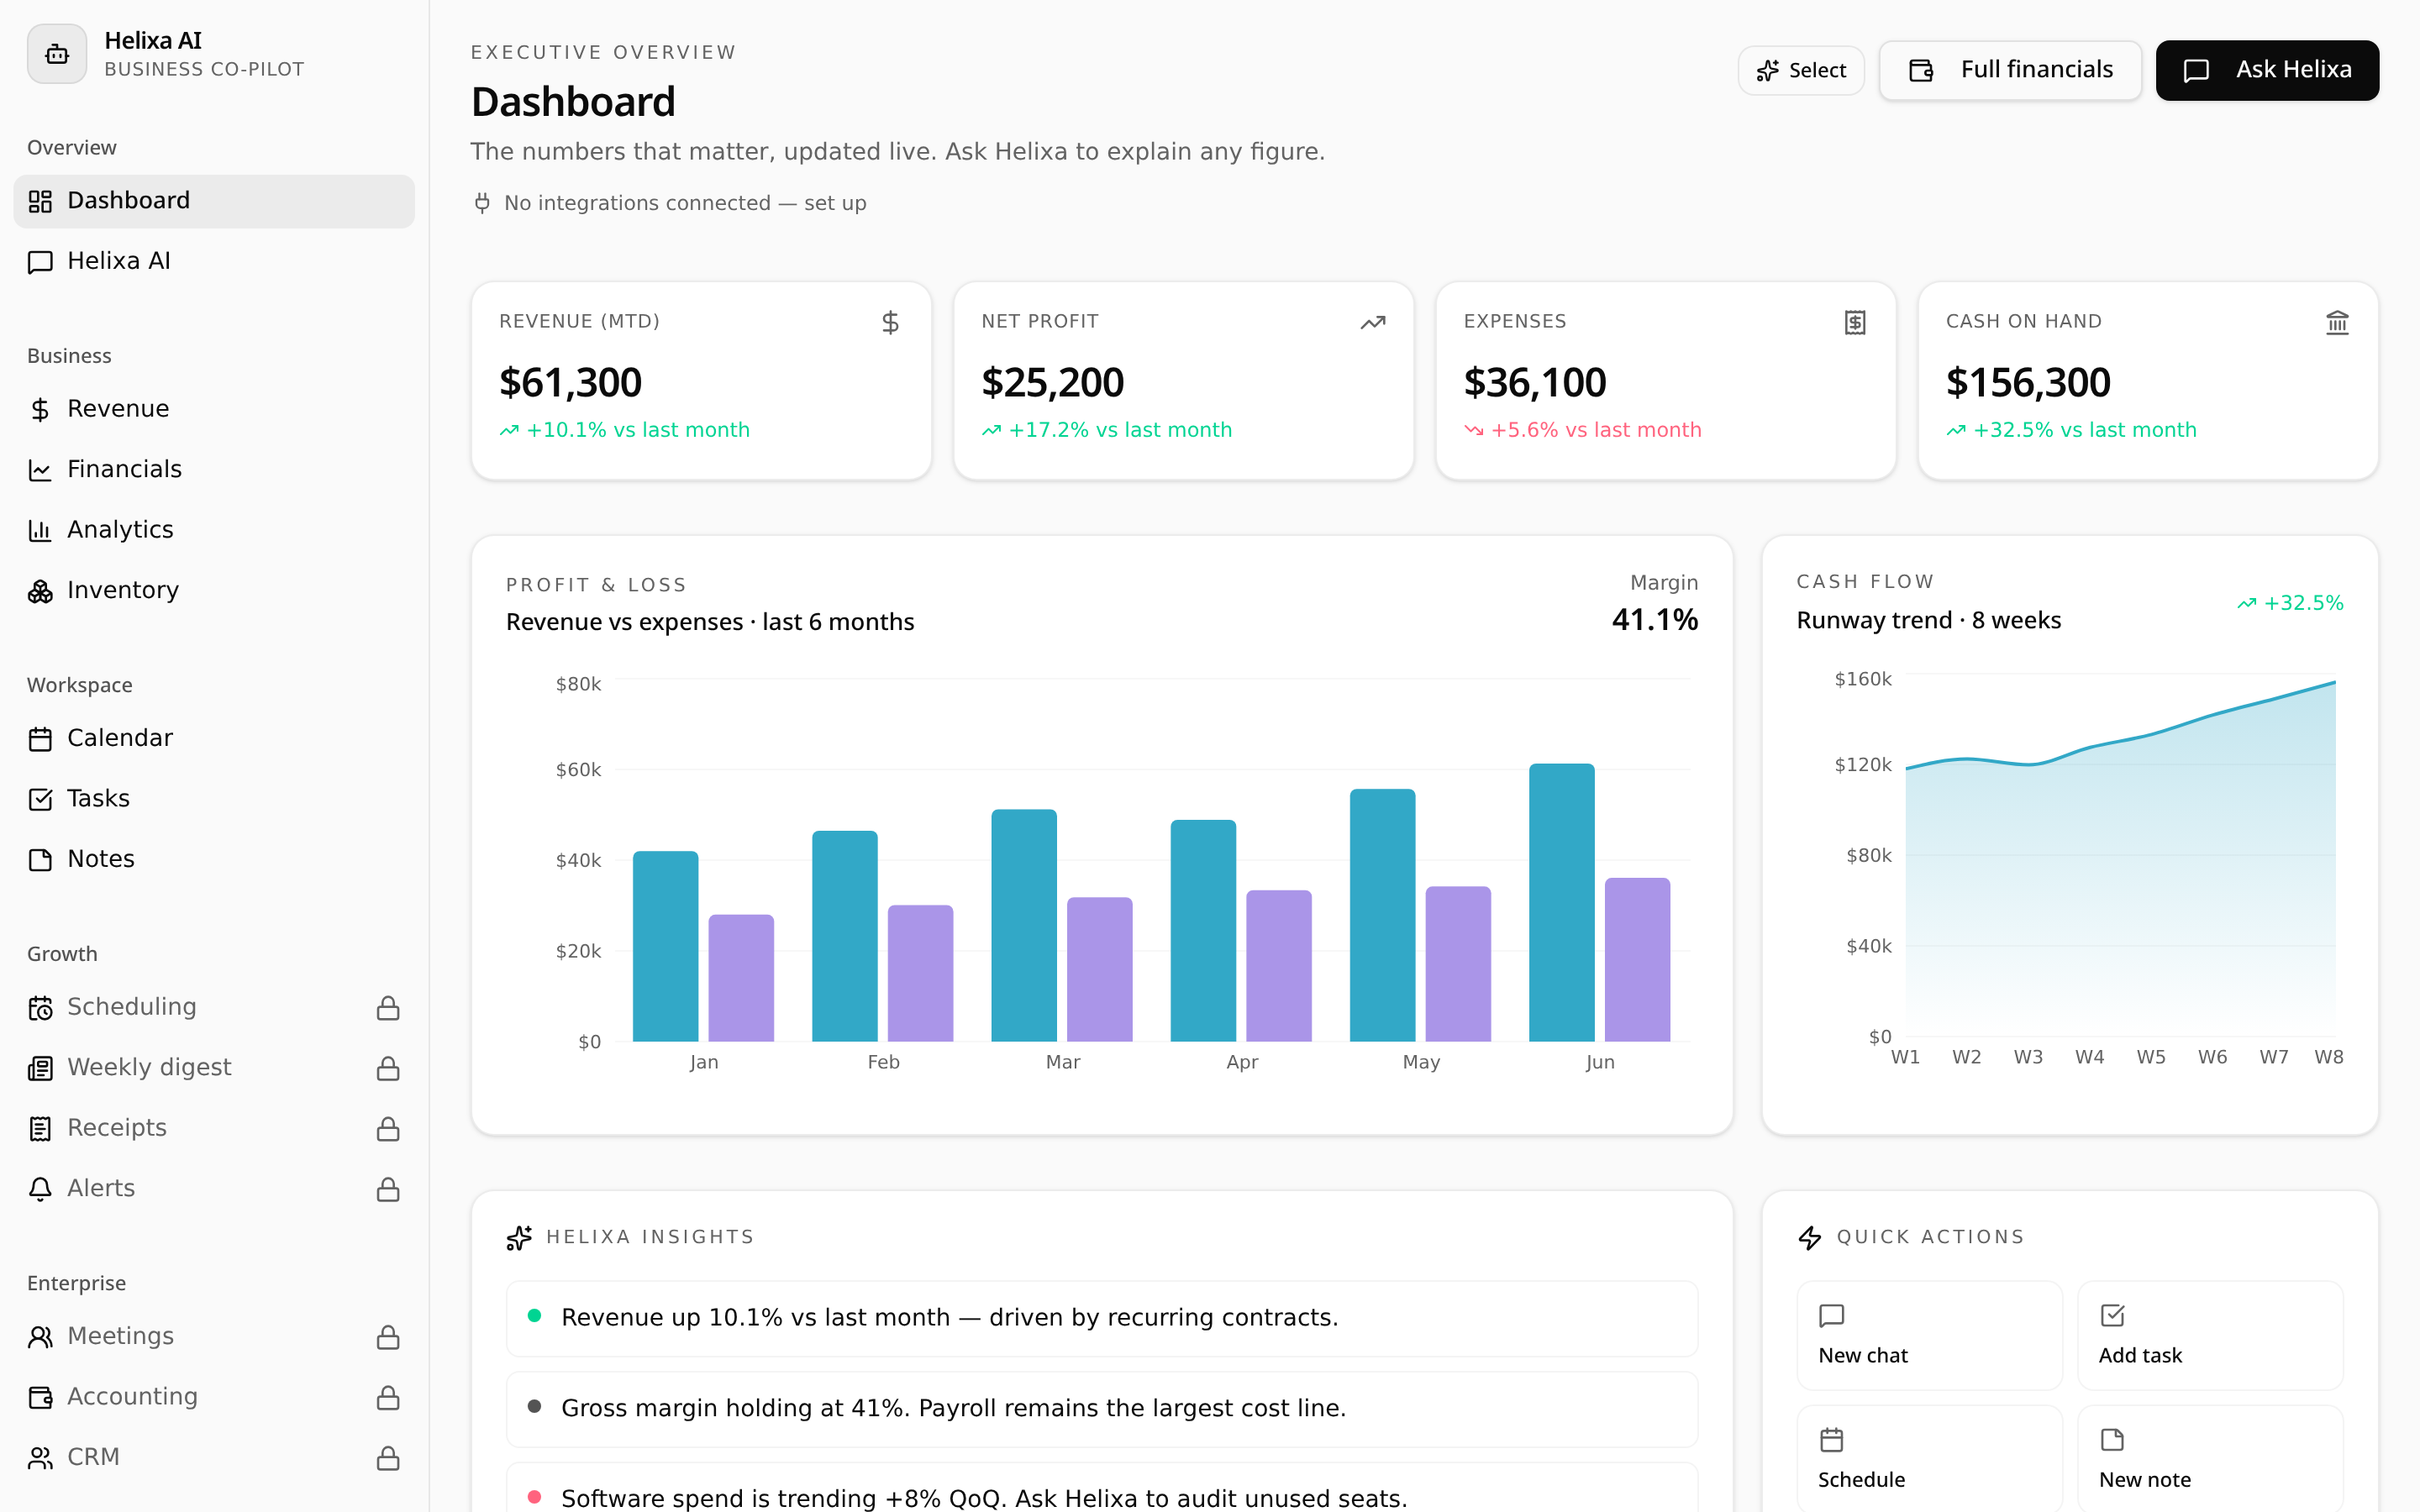
Task: Navigate to Analytics
Action: pos(214,530)
